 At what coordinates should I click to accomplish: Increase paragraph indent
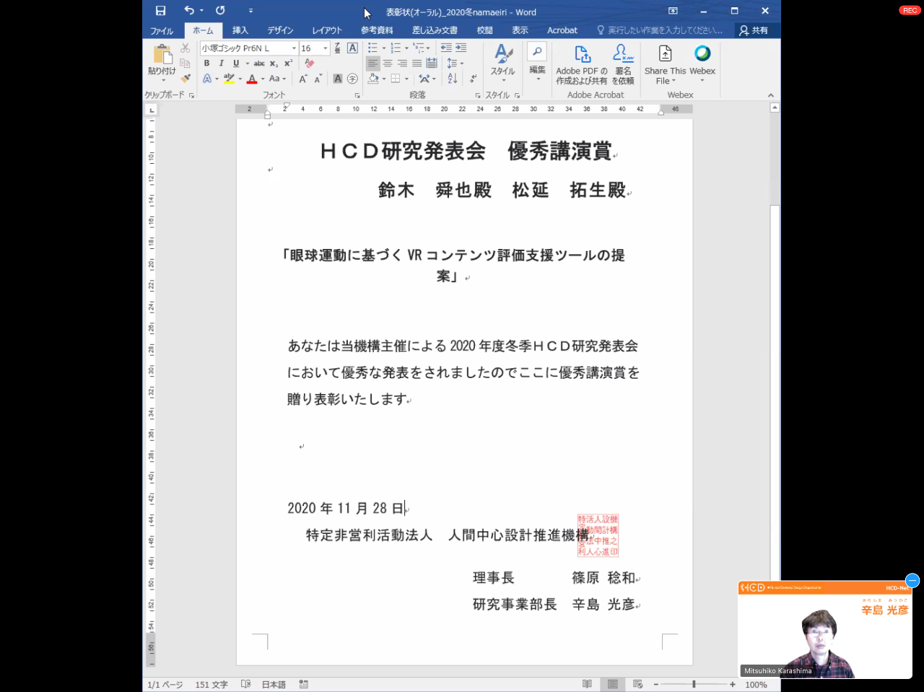pos(461,48)
